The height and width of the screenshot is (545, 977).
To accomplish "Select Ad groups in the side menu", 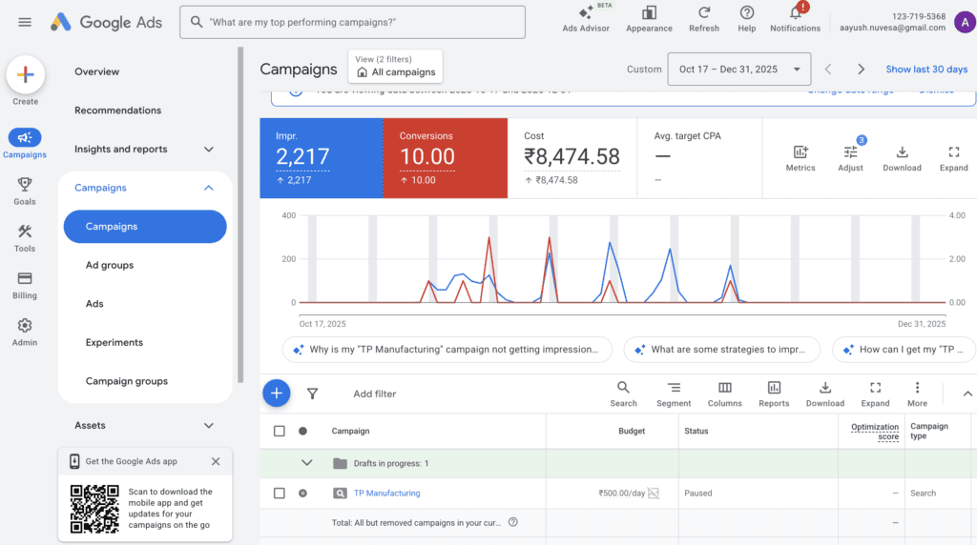I will coord(110,265).
